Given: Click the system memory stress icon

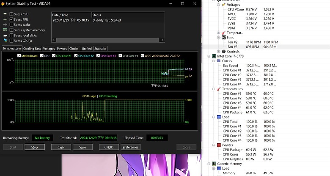Looking at the screenshot, I should (5, 30).
